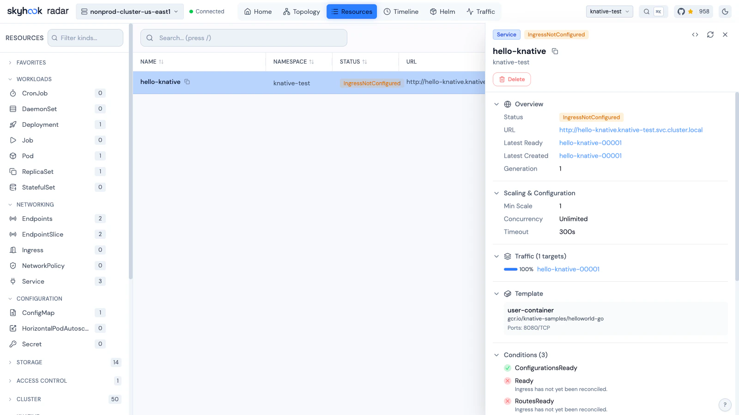
Task: Click the skyhook radar logo
Action: coord(38,11)
